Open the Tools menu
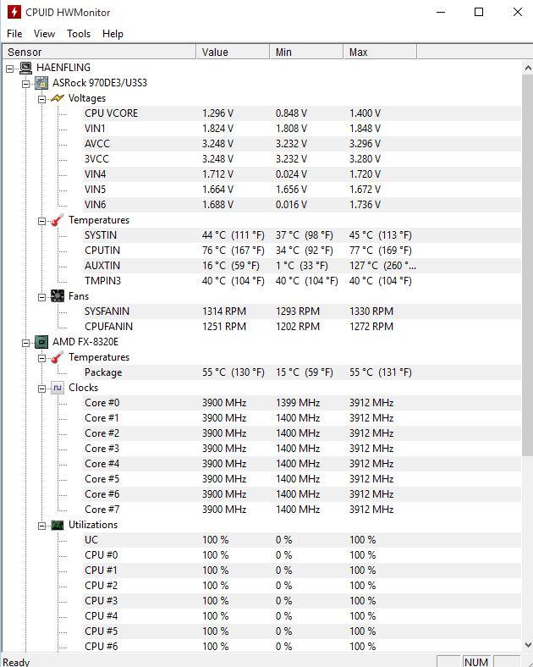The height and width of the screenshot is (667, 533). (79, 34)
